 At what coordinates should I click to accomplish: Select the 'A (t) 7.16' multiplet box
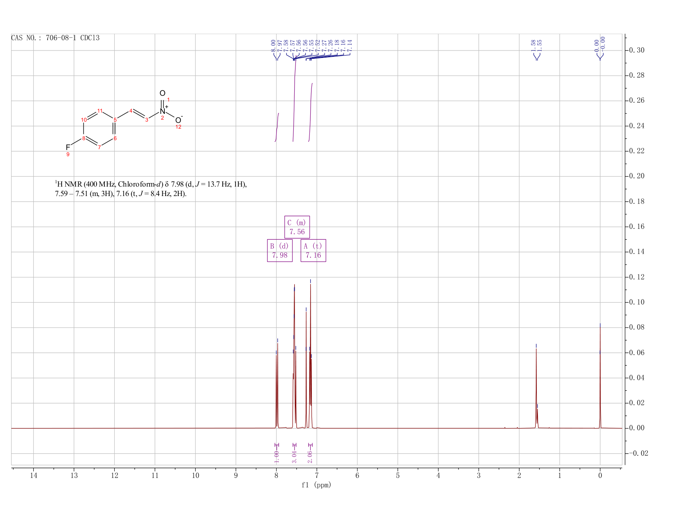pos(313,251)
